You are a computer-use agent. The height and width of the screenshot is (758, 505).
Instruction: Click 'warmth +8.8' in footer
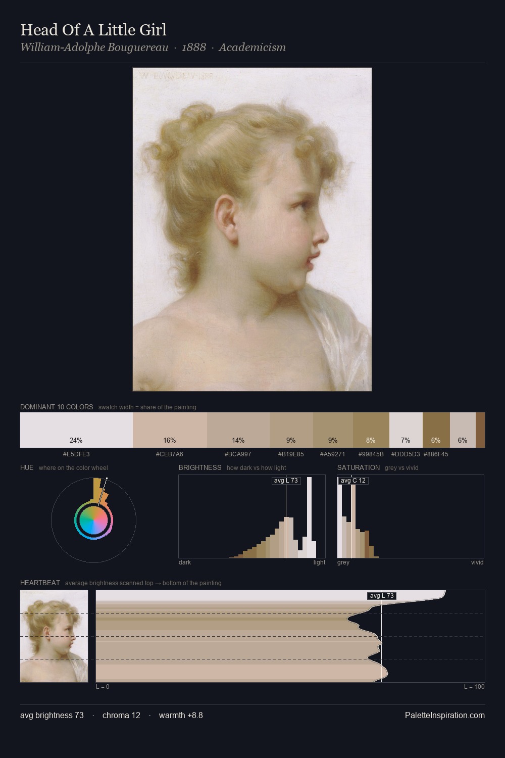[181, 715]
